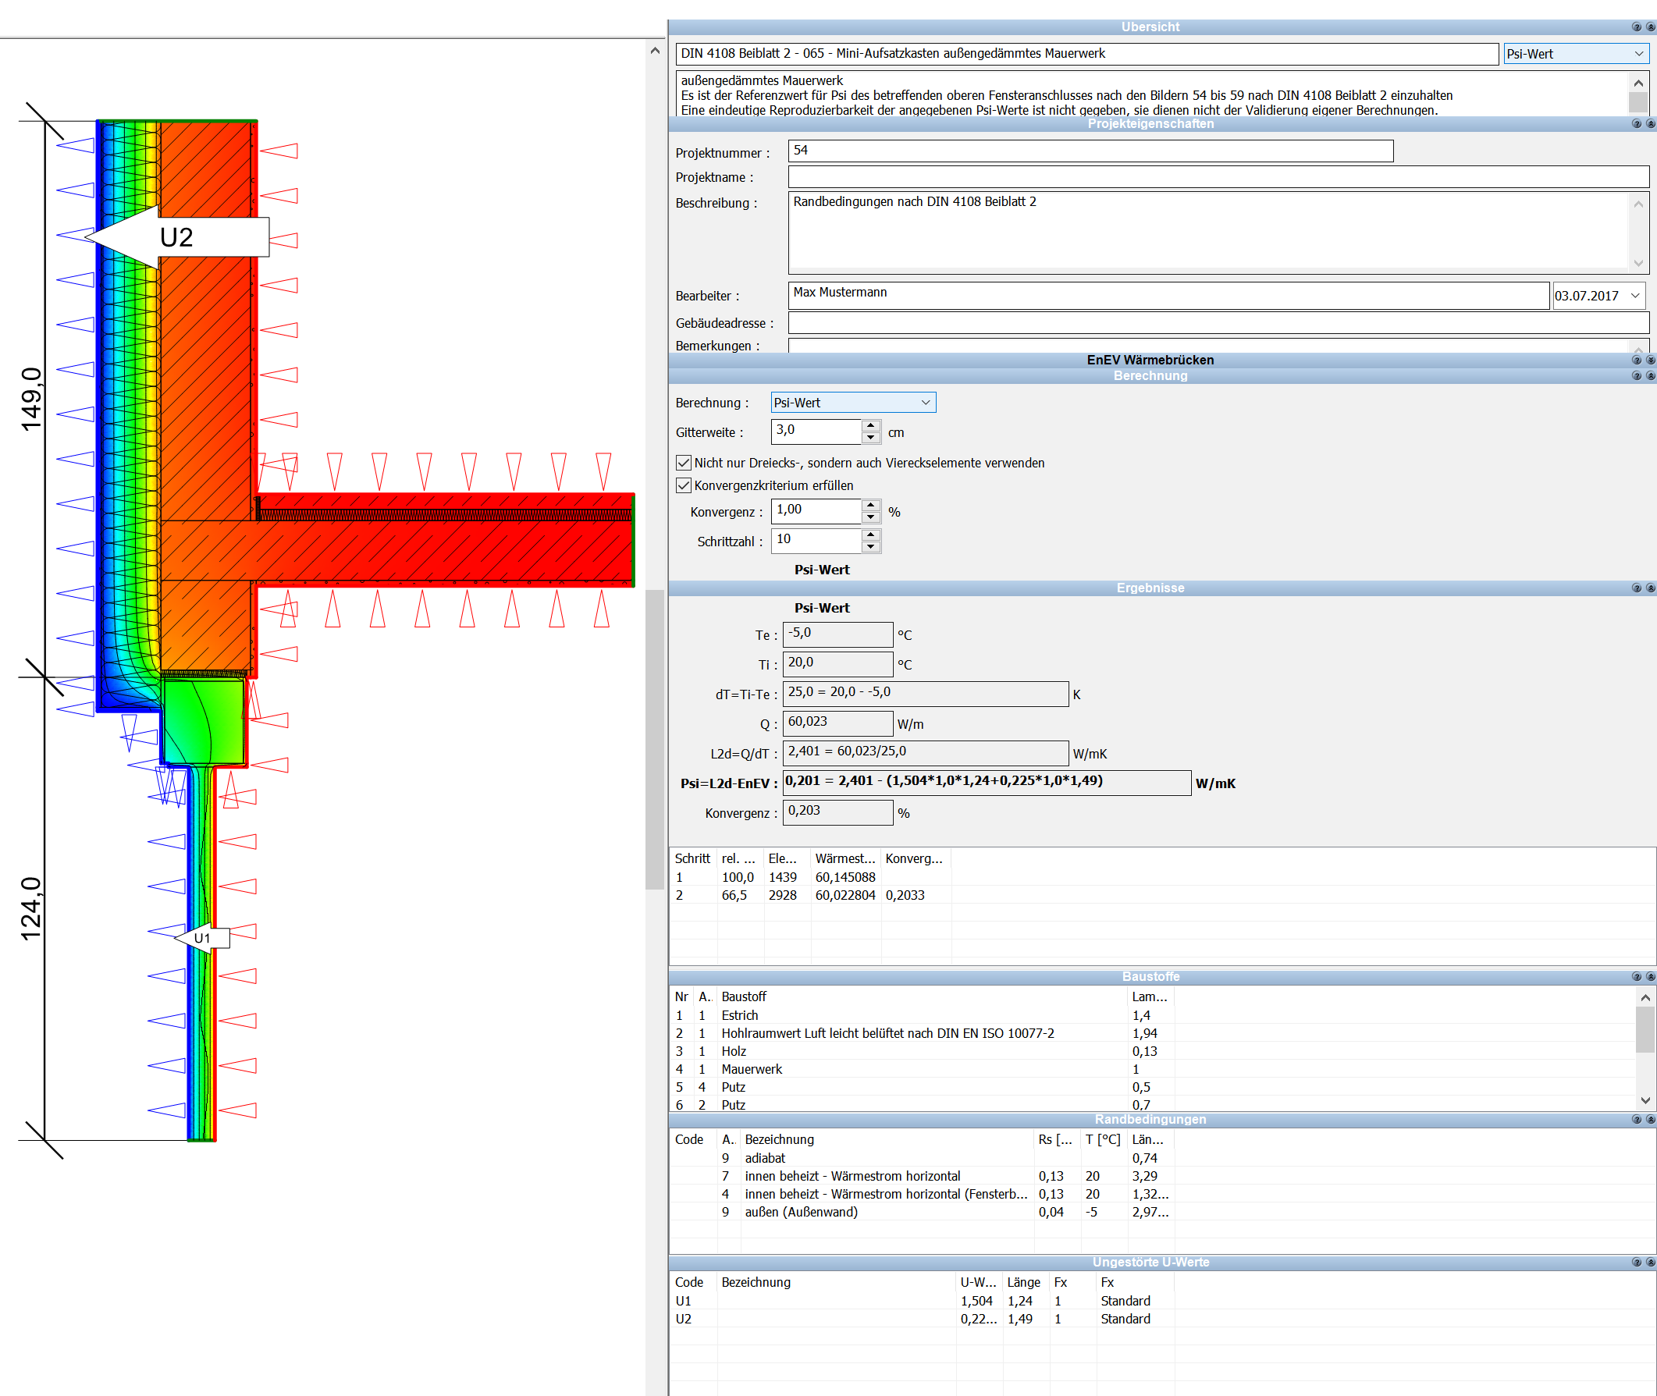Screen dimensions: 1657x1396
Task: Open the Berechnung Psi-Wert dropdown
Action: pyautogui.click(x=853, y=403)
